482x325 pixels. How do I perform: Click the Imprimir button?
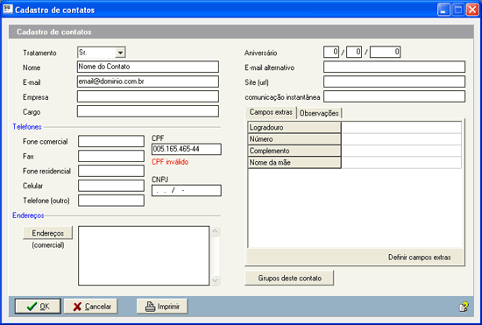coord(162,307)
